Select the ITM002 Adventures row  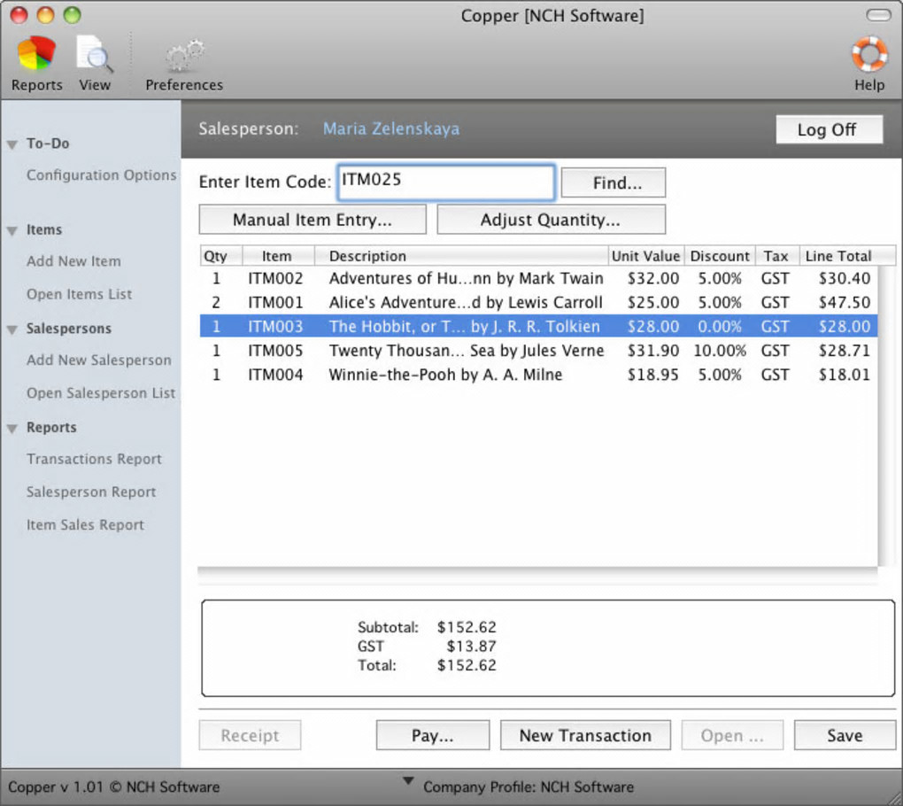(x=538, y=278)
